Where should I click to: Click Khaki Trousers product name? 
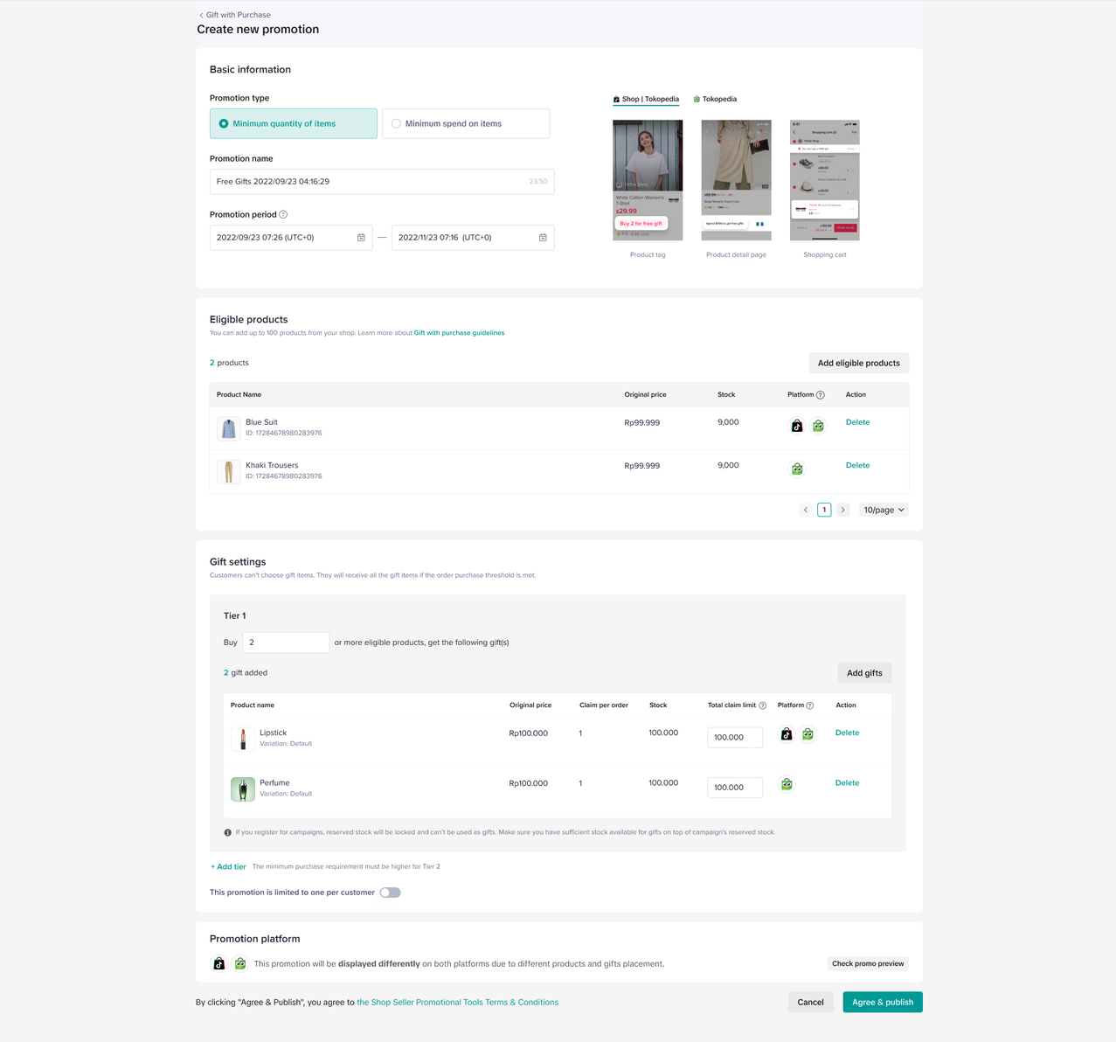tap(272, 465)
